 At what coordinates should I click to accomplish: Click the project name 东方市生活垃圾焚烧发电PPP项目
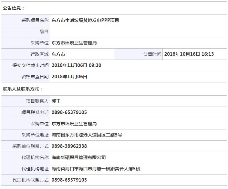(85, 20)
